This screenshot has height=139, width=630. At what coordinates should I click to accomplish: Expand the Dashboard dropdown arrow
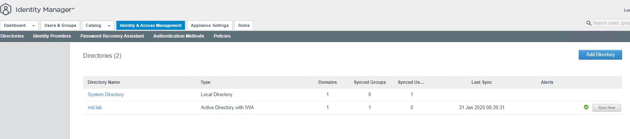coord(33,26)
